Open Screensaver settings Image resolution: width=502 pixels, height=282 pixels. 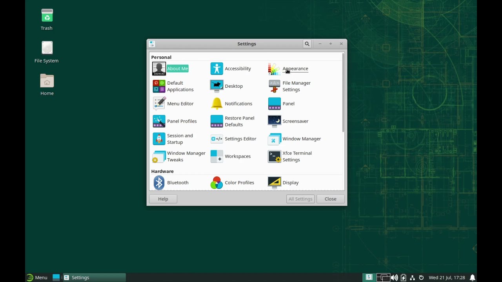(288, 121)
